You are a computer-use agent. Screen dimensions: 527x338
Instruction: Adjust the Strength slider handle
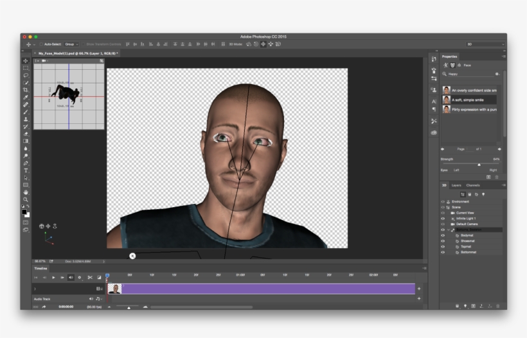point(479,164)
